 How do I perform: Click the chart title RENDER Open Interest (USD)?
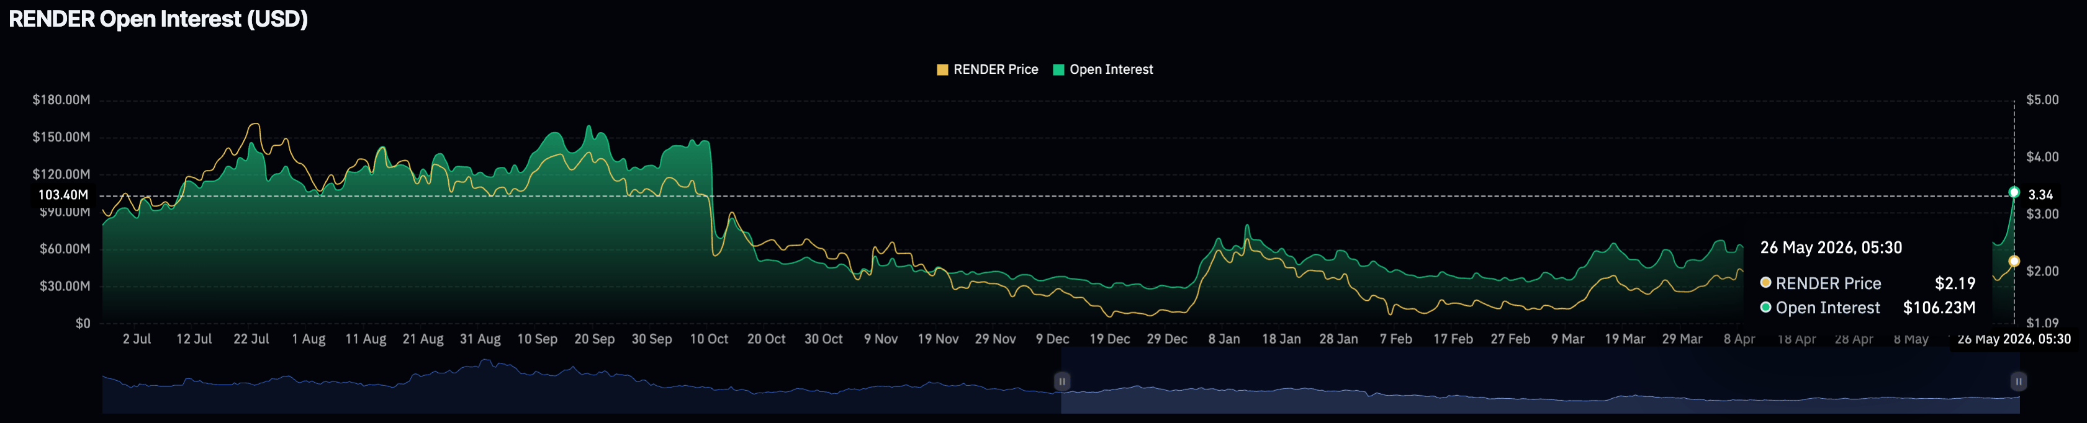pos(158,19)
